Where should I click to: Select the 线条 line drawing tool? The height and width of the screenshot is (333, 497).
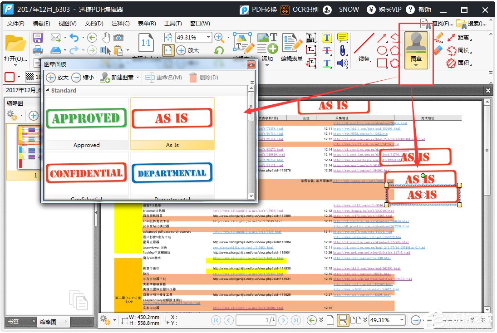tap(364, 49)
